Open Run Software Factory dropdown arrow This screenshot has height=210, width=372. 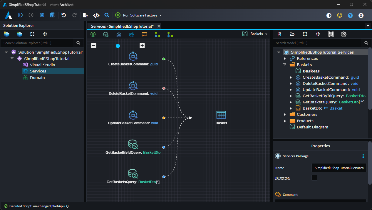(161, 15)
